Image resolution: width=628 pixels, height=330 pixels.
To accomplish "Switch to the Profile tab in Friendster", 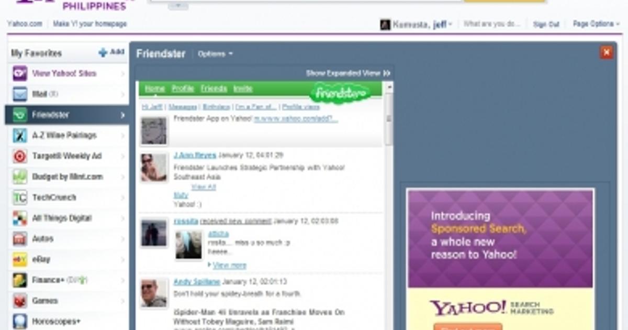I will click(x=183, y=89).
